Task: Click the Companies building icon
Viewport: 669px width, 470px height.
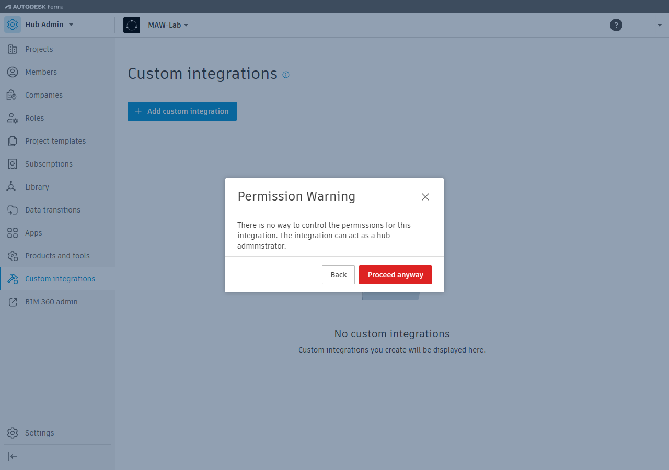Action: click(x=13, y=95)
